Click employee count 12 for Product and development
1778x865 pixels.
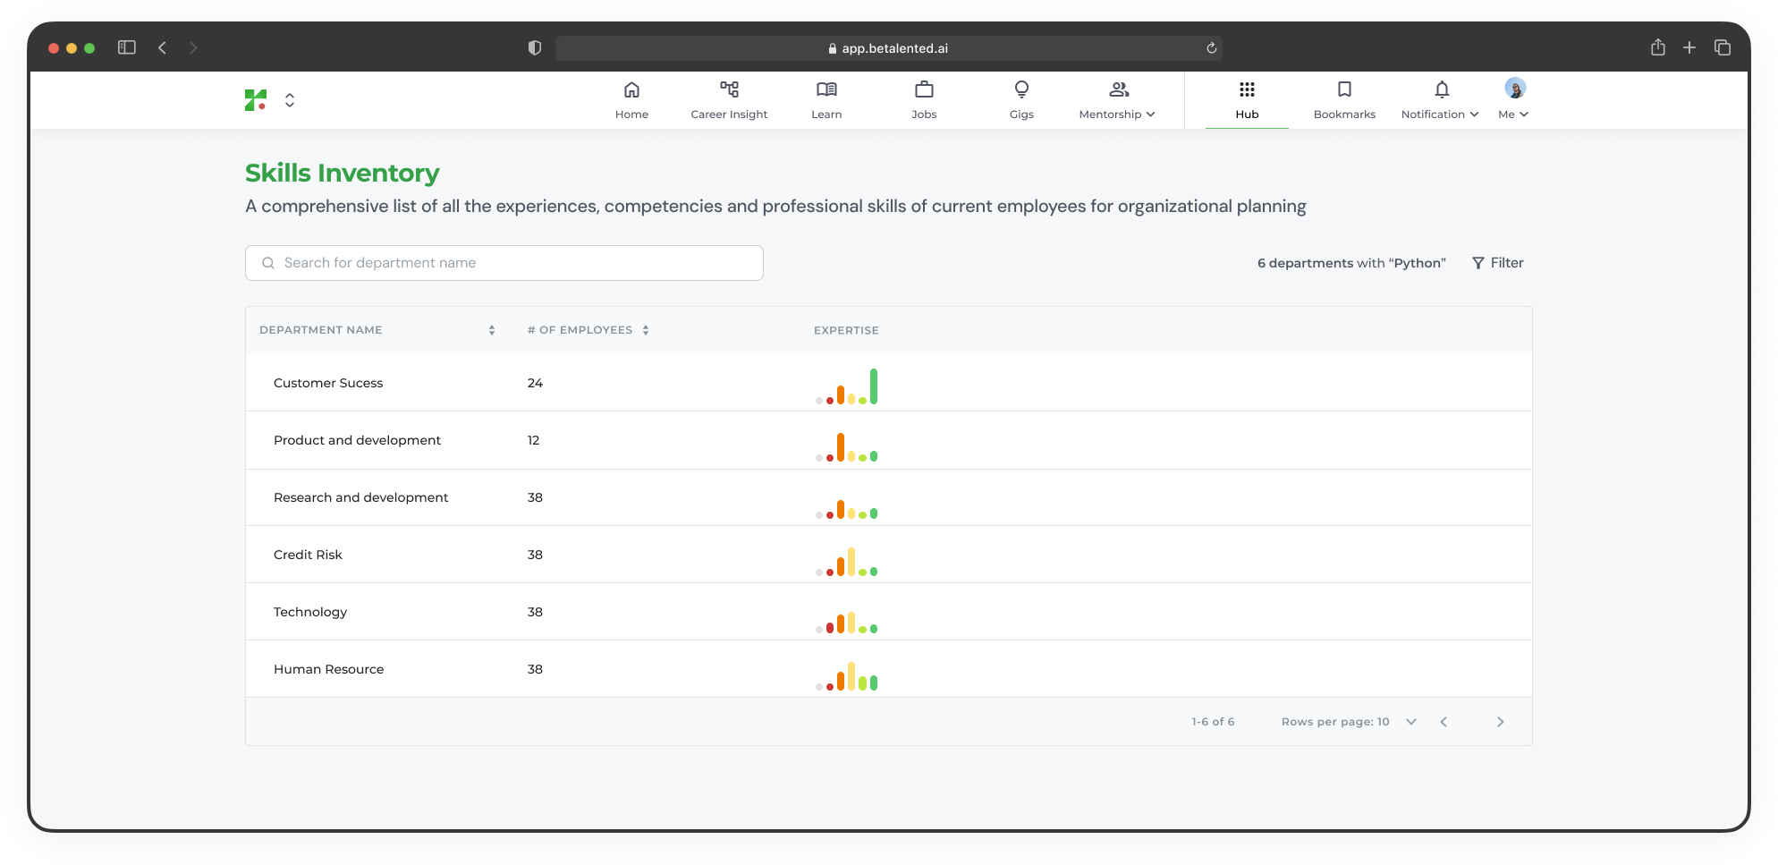(533, 440)
